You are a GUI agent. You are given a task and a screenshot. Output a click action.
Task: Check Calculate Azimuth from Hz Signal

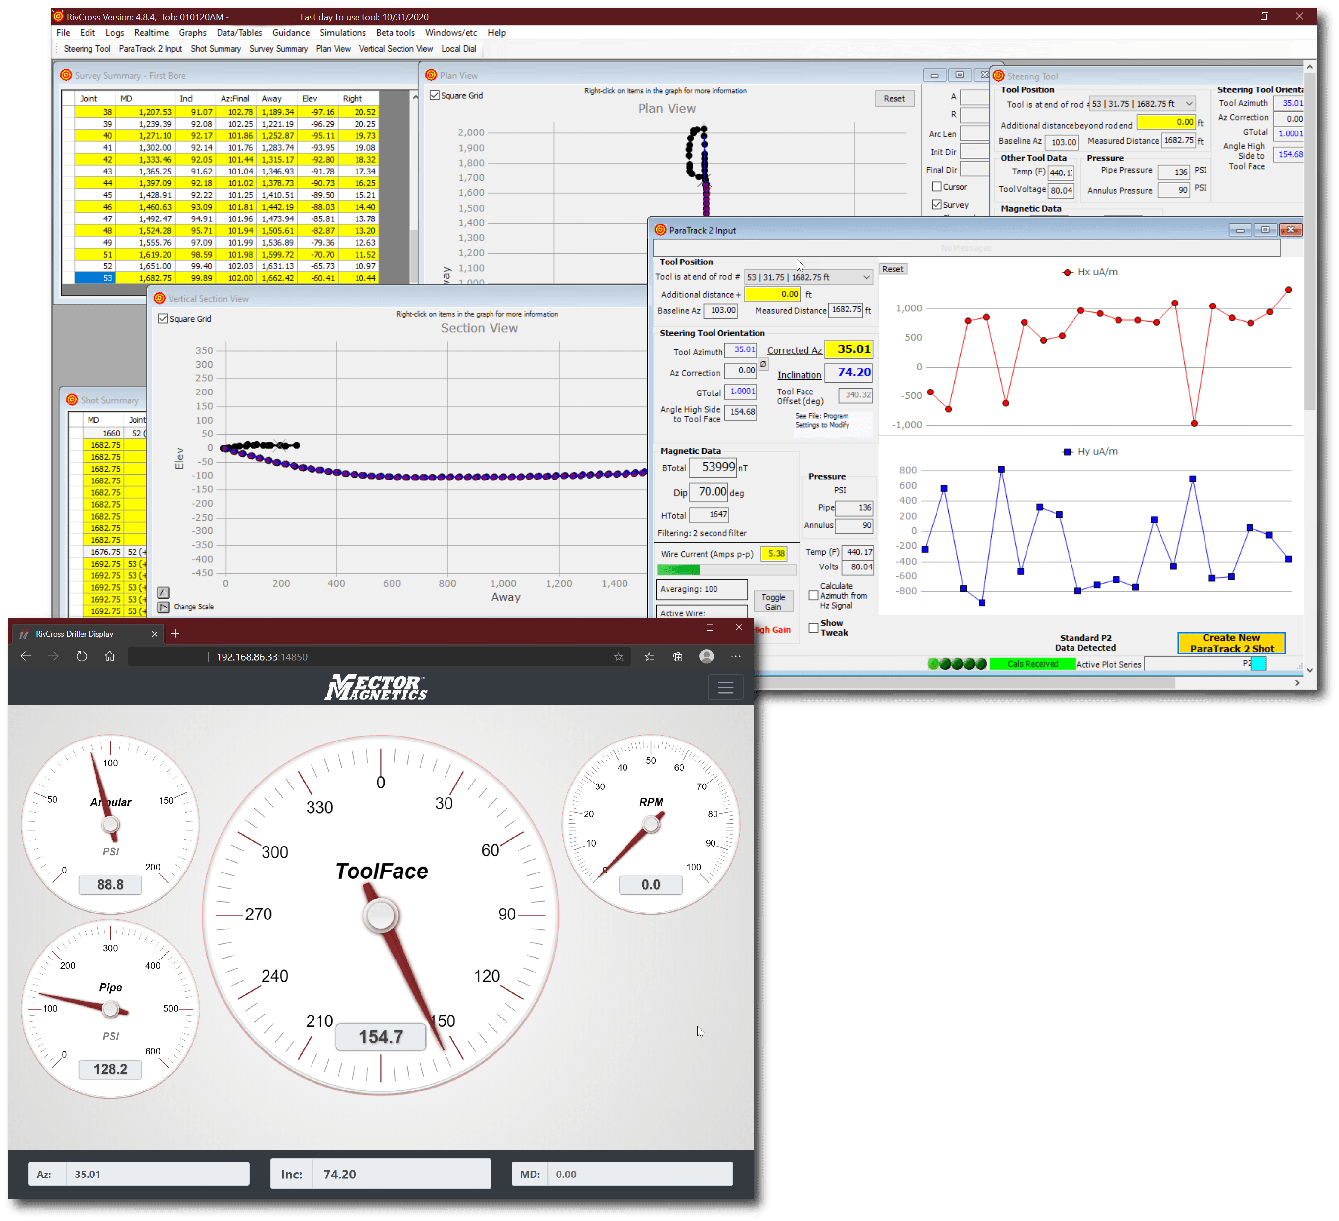pyautogui.click(x=813, y=596)
